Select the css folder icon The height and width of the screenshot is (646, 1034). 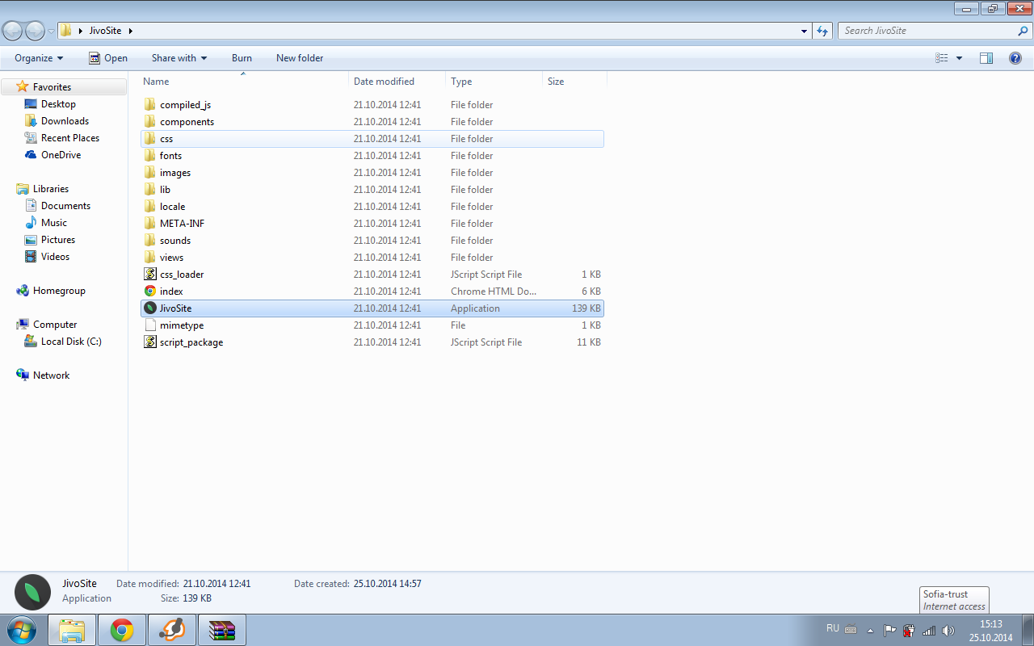click(150, 139)
